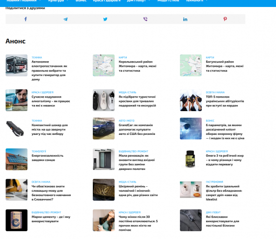
Task: Open the man with whiskey glass thumbnail
Action: pos(16,100)
